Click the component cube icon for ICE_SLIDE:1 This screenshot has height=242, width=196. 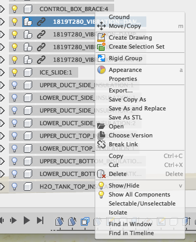pos(28,72)
